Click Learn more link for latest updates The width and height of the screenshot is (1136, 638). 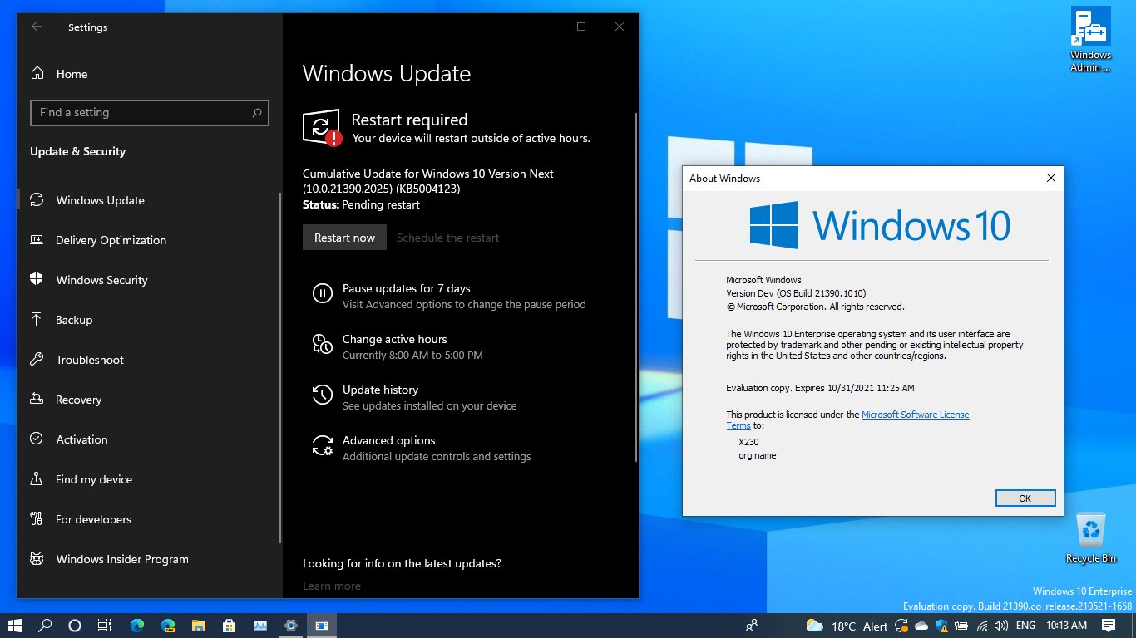[332, 586]
